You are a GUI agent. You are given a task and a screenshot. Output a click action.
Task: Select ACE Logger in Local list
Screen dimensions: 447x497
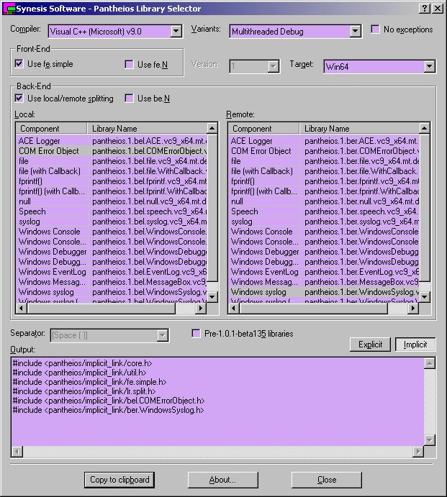(x=112, y=141)
